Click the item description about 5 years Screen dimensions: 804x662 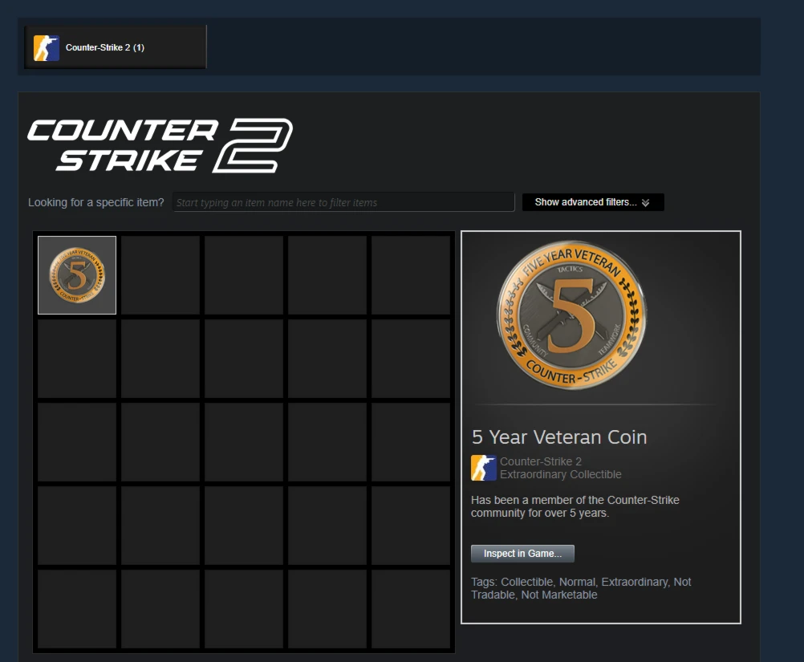coord(575,506)
